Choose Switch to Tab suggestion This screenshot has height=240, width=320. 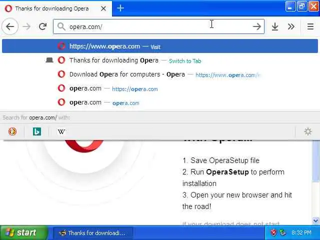click(160, 60)
